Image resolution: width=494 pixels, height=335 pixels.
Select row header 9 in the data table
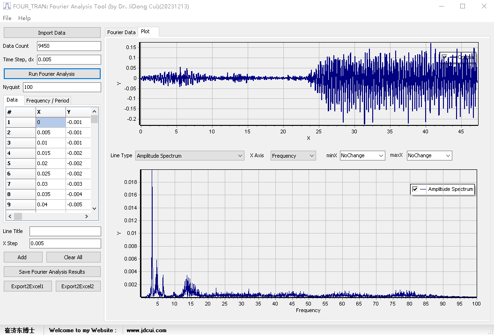pos(21,204)
